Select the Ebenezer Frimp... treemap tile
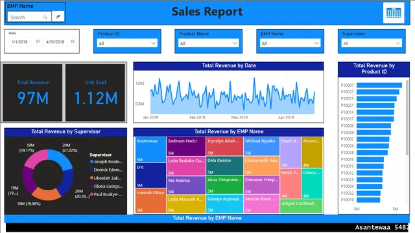Screen dimensions: 415x233 261,185
